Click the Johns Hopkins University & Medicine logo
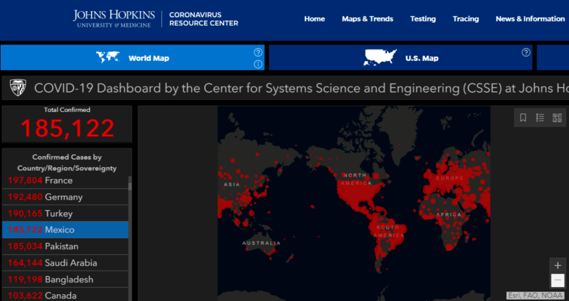569x301 pixels. [114, 19]
